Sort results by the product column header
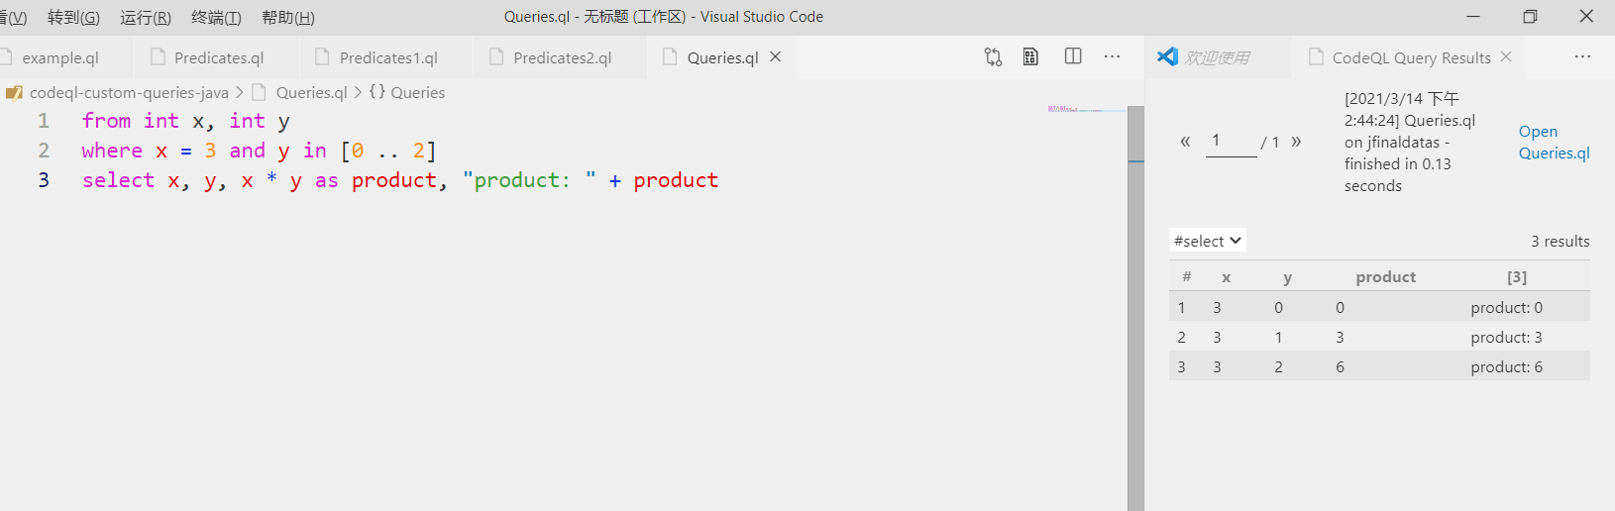This screenshot has height=511, width=1615. point(1385,276)
